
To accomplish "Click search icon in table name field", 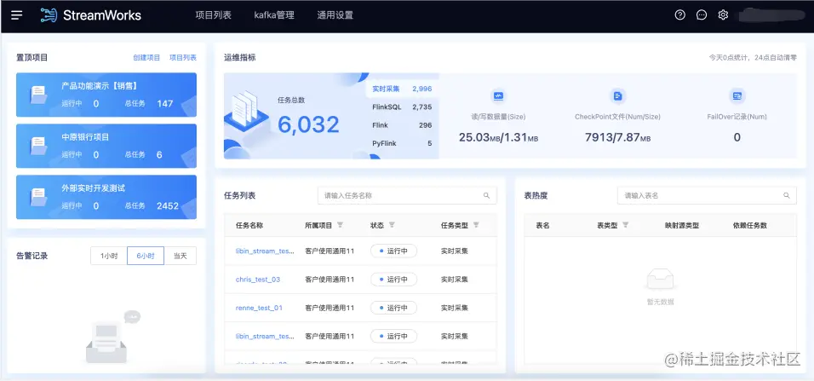I will tap(786, 196).
